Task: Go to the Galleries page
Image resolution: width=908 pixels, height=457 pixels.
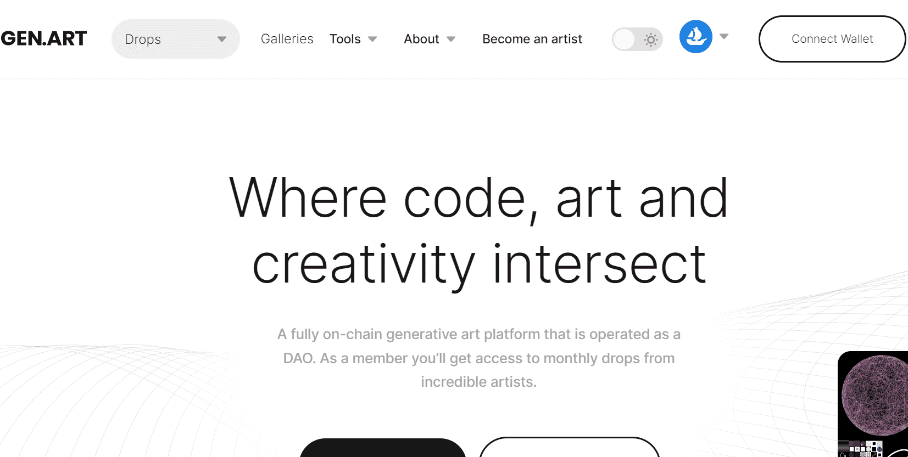Action: click(287, 38)
